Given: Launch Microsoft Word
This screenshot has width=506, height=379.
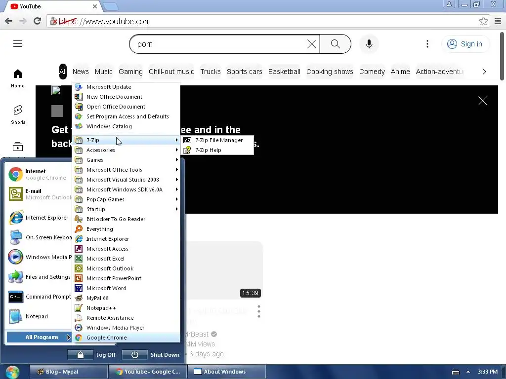Looking at the screenshot, I should [126, 288].
